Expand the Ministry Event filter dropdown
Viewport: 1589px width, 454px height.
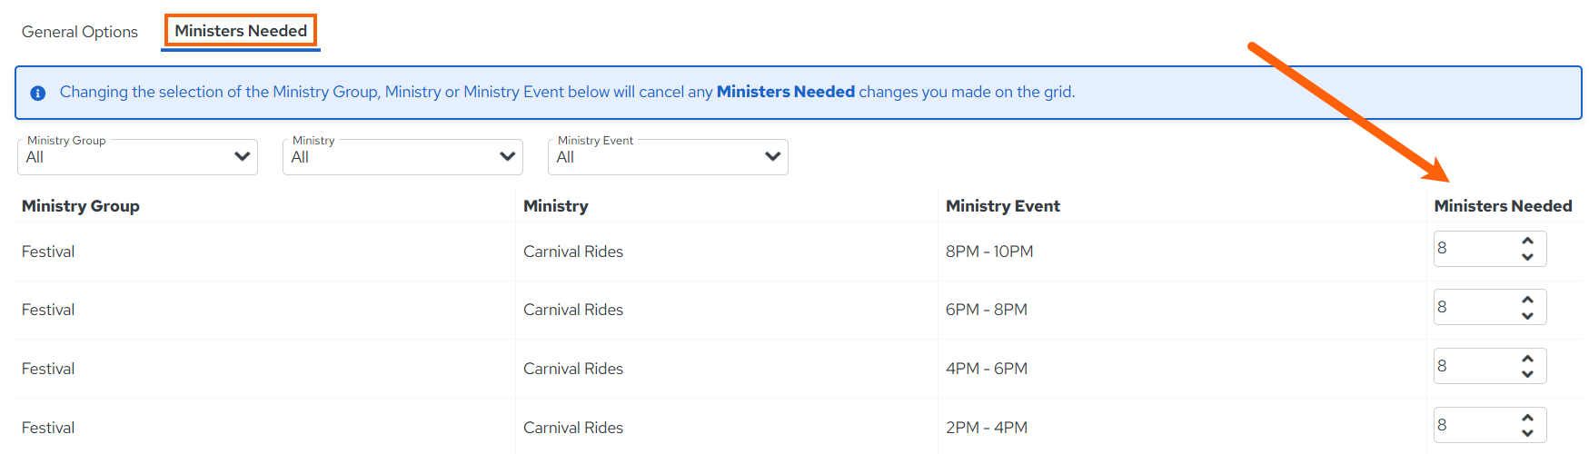(668, 156)
